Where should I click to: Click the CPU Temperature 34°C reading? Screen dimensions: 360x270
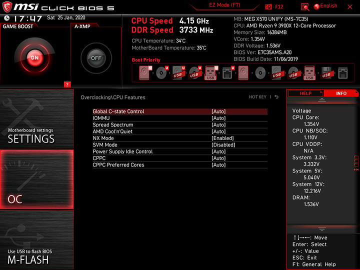click(158, 41)
